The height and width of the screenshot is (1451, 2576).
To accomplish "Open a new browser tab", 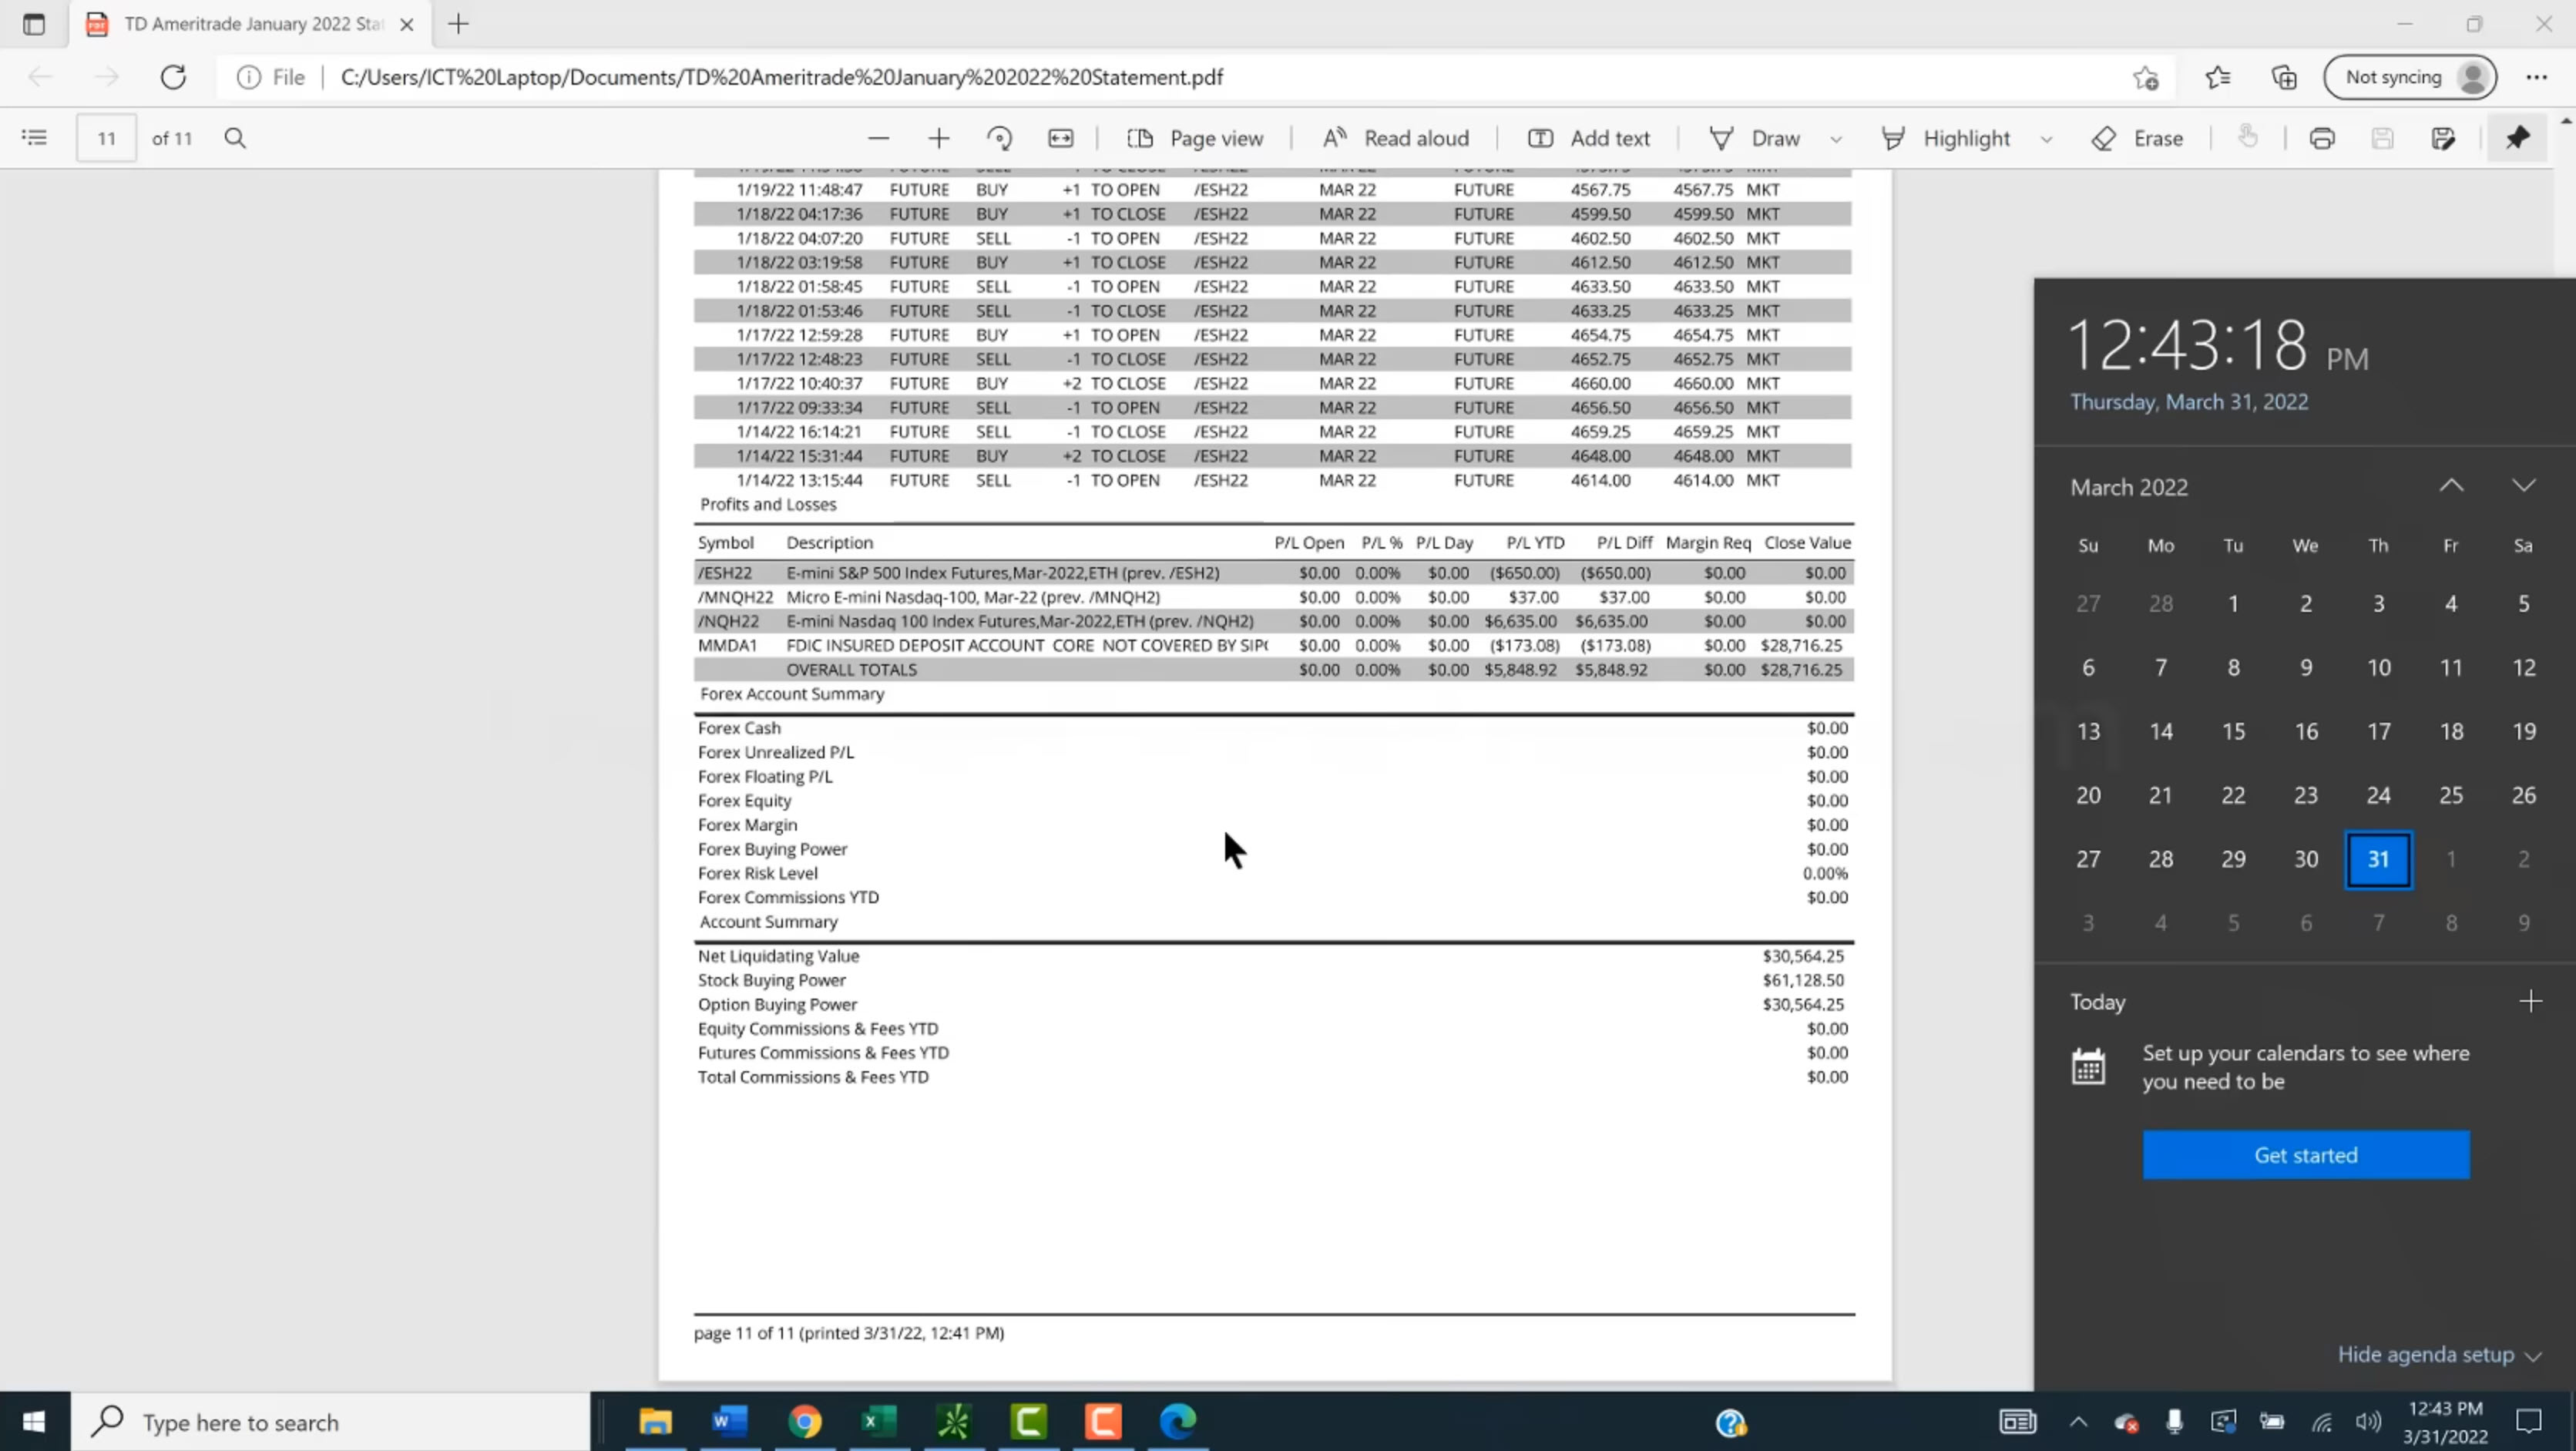I will tap(458, 24).
